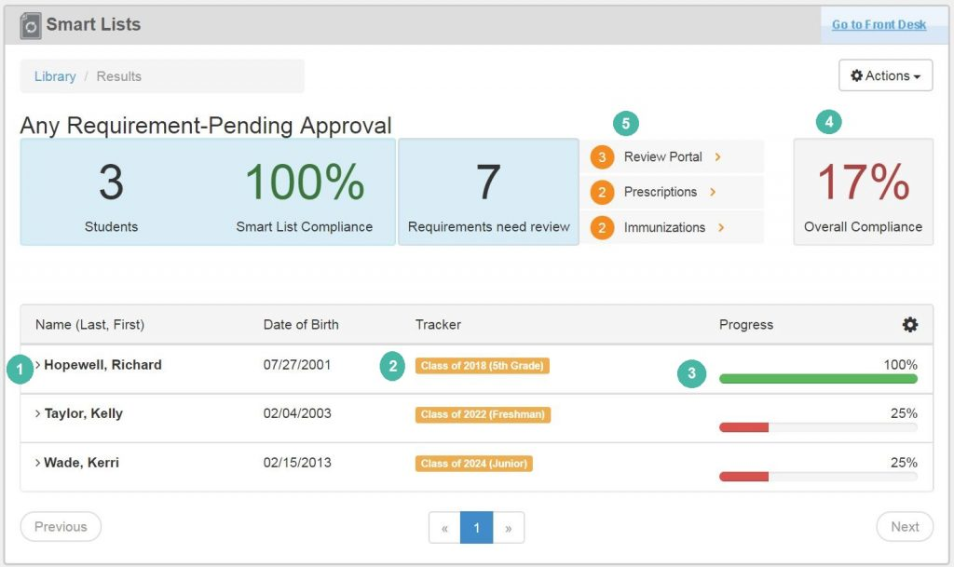The height and width of the screenshot is (567, 954).
Task: Click the orange count badge beside Immunizations
Action: tap(602, 228)
